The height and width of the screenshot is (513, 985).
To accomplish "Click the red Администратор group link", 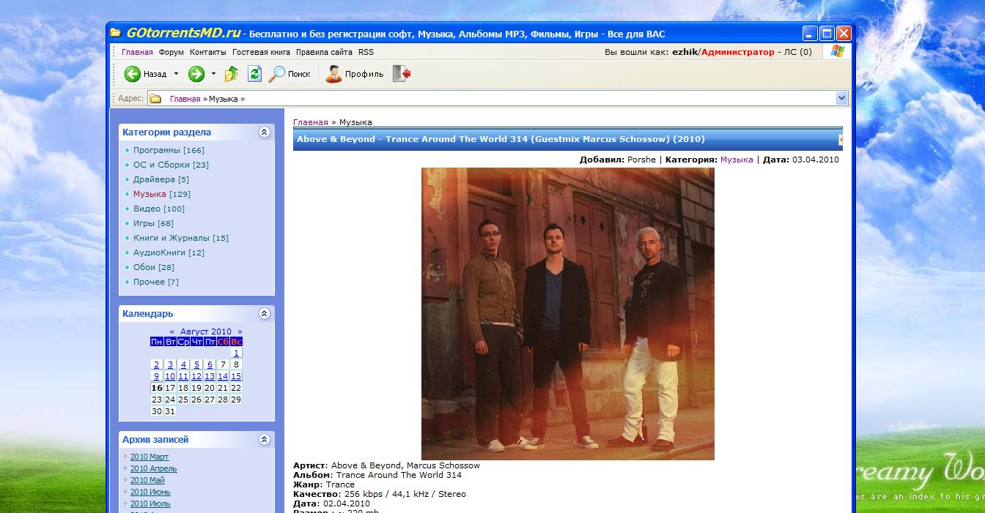I will pyautogui.click(x=737, y=52).
